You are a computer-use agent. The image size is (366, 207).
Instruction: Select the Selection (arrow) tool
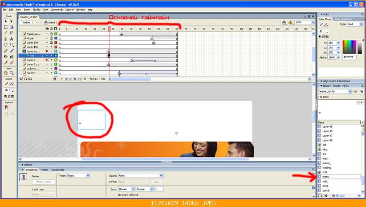6,21
